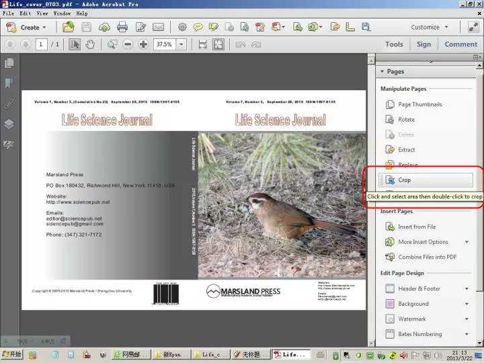The image size is (484, 363).
Task: Open the Customize toolbar dropdown
Action: click(430, 27)
